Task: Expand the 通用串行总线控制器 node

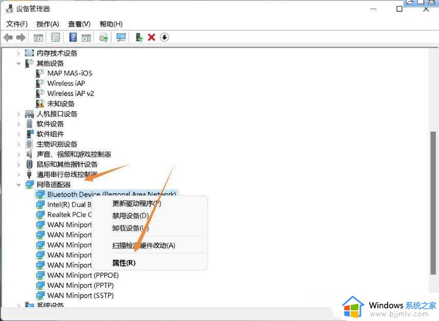Action: click(x=18, y=174)
